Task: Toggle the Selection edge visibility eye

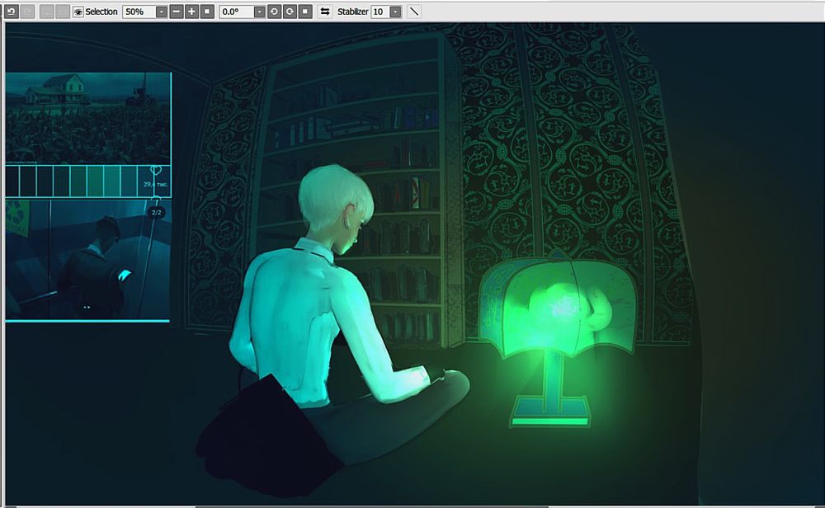Action: click(x=78, y=12)
